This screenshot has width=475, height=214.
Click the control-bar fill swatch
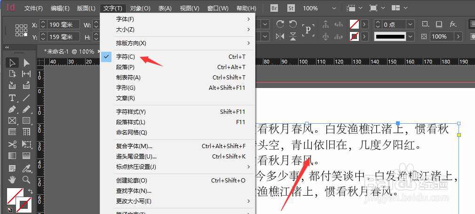tap(355, 24)
